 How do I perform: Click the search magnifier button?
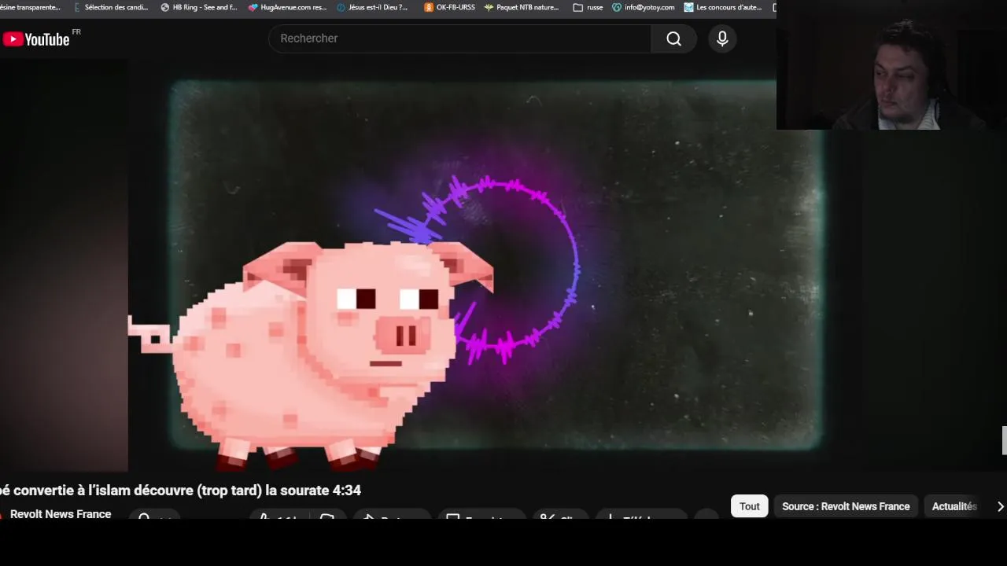click(x=673, y=39)
